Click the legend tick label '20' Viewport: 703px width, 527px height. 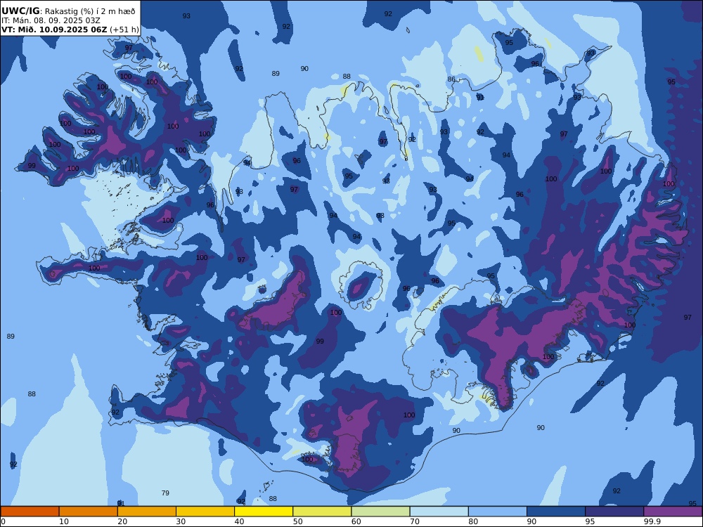click(x=122, y=521)
